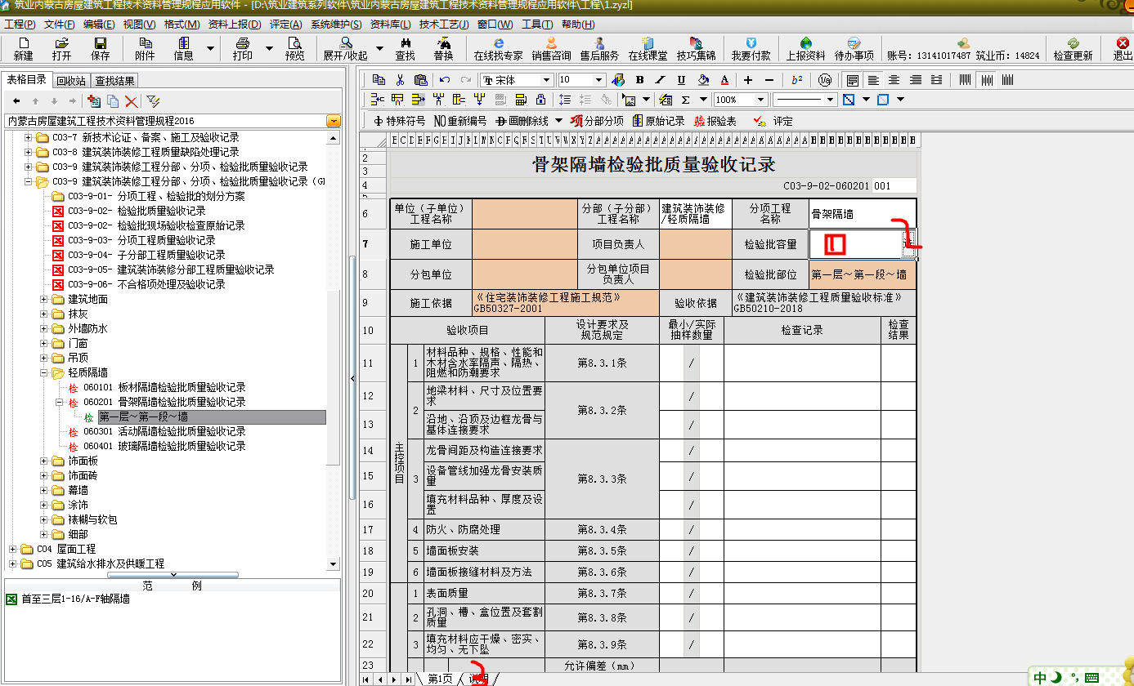This screenshot has height=686, width=1134.
Task: Click the 保存 (Save) toolbar icon
Action: click(101, 49)
